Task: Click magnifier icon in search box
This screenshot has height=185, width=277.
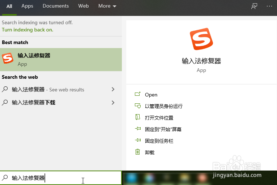Action: (x=5, y=177)
